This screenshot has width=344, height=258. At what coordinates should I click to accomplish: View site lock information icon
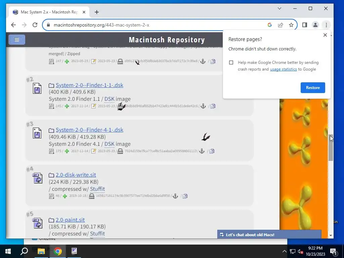[x=48, y=25]
